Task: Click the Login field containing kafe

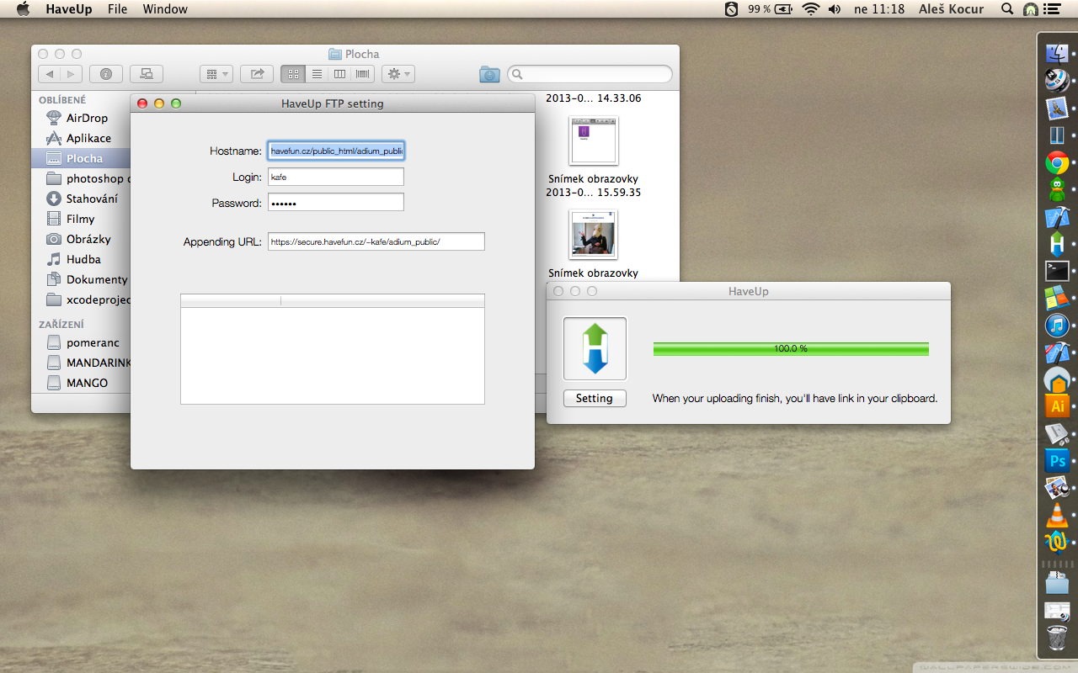Action: click(x=336, y=177)
